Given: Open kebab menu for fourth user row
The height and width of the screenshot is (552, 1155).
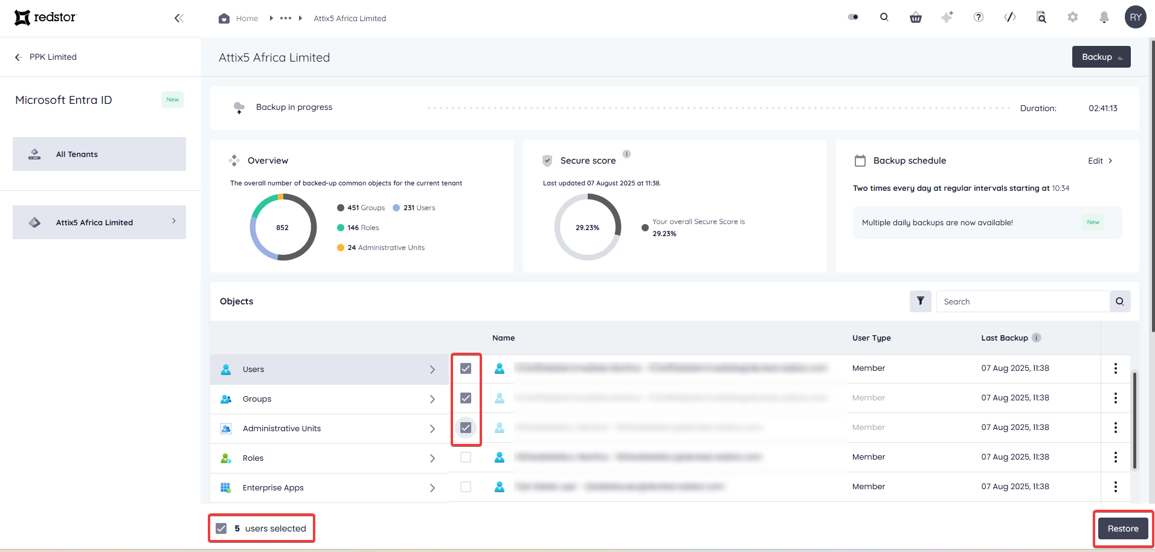Looking at the screenshot, I should (1116, 457).
